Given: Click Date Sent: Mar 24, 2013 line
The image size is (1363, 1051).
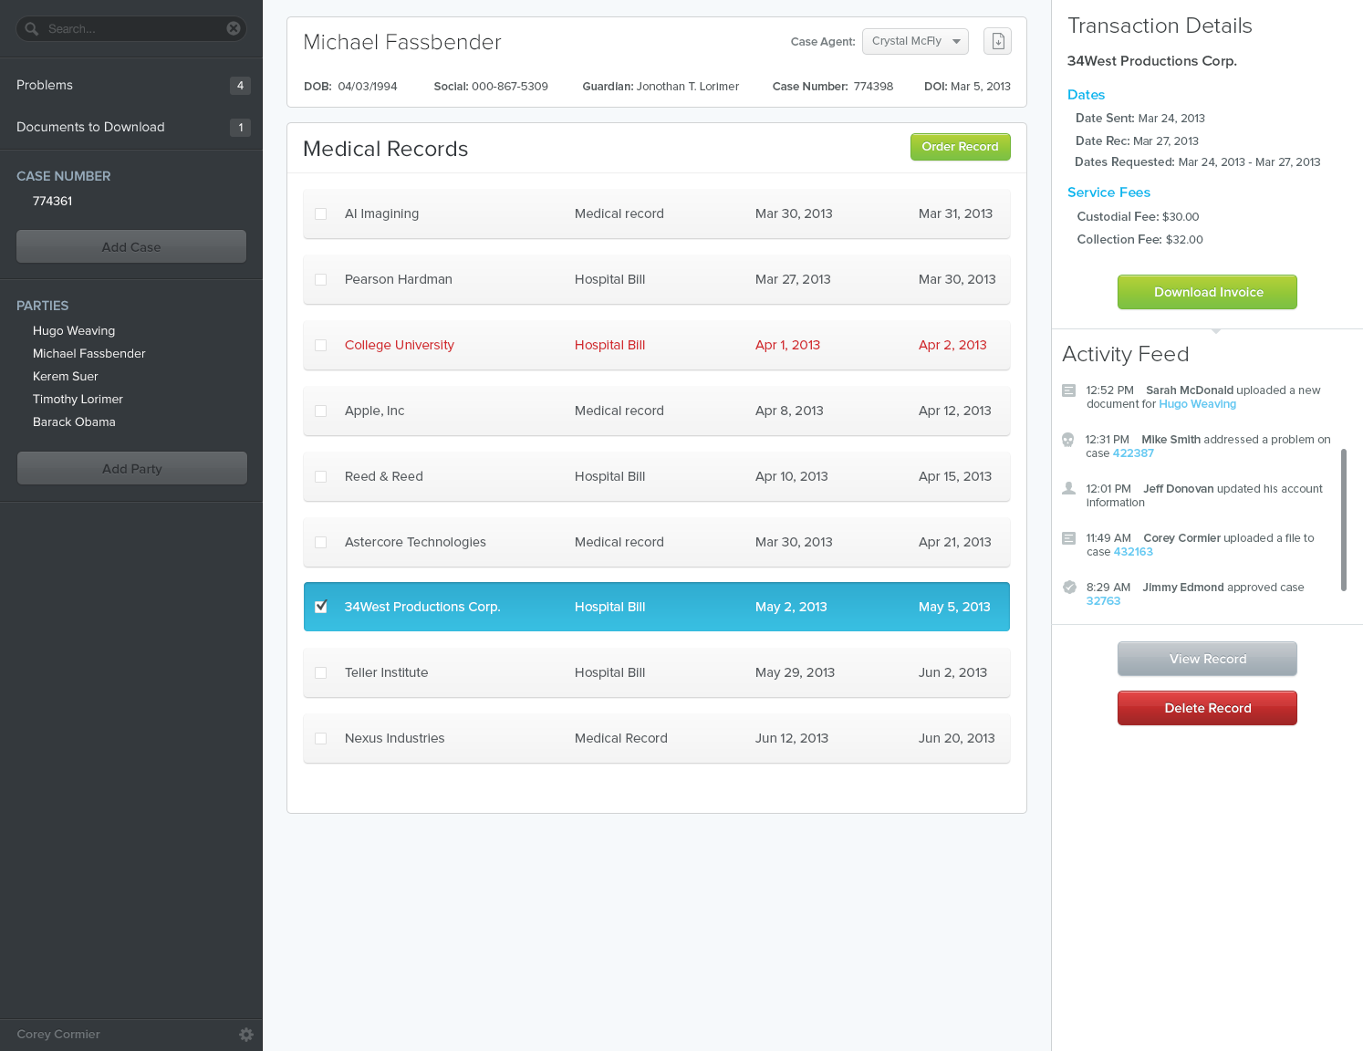Looking at the screenshot, I should point(1139,119).
